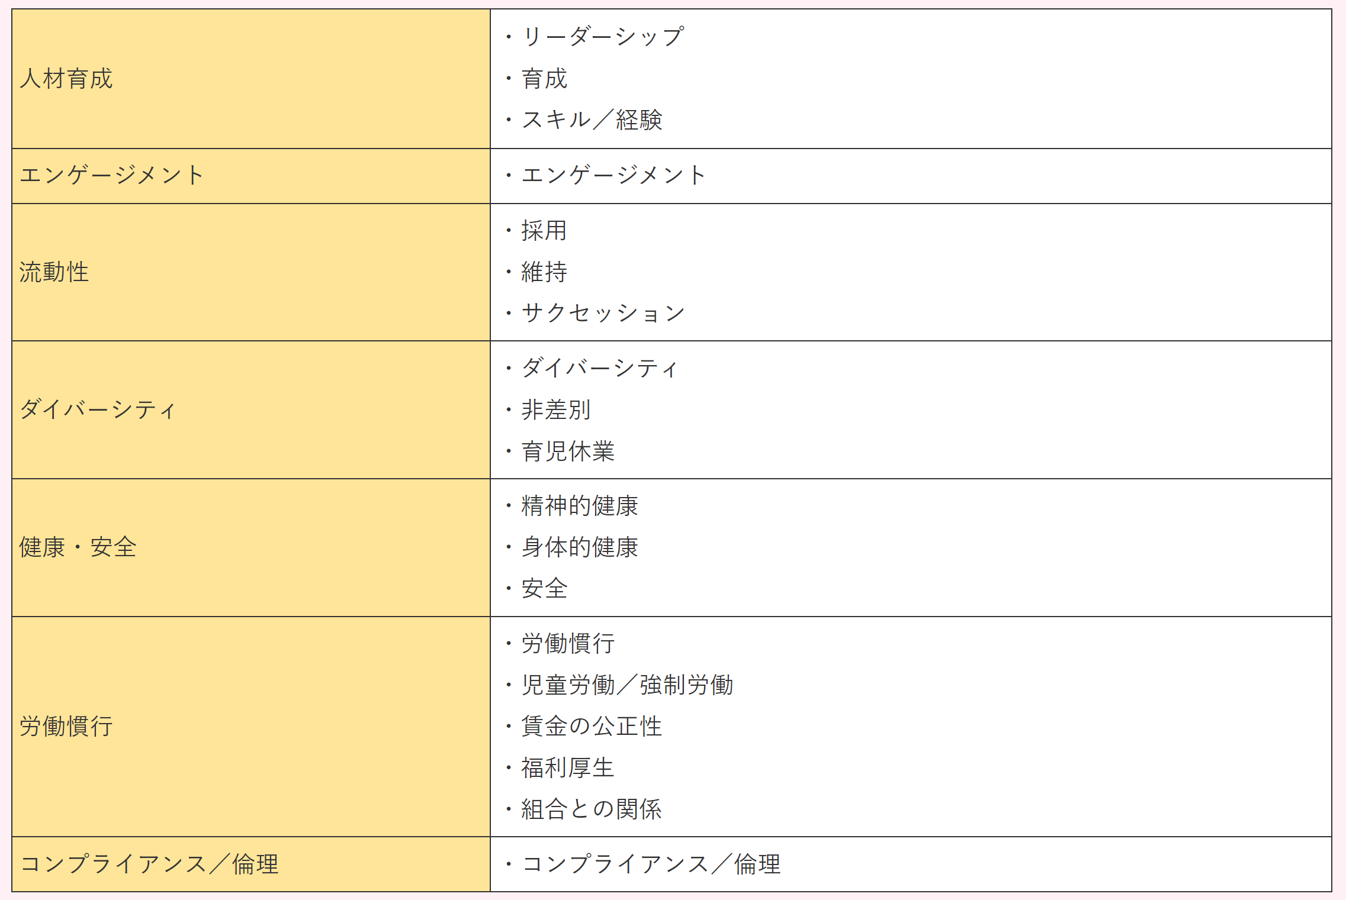
Task: Select the 児童労働／強制労働 bullet item
Action: [627, 685]
